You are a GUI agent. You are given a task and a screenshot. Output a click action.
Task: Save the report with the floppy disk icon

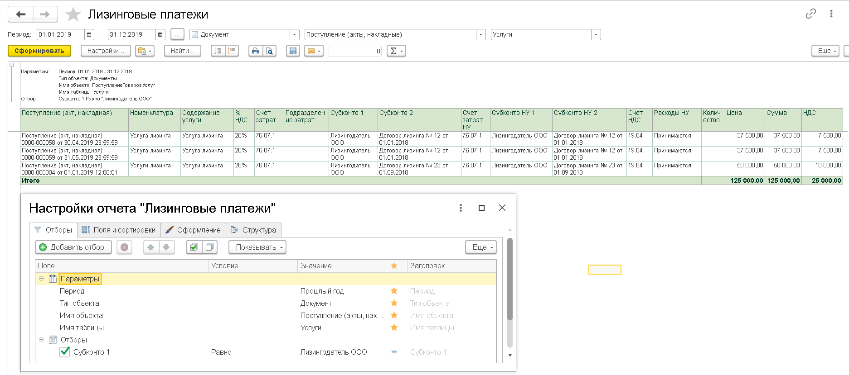(293, 51)
